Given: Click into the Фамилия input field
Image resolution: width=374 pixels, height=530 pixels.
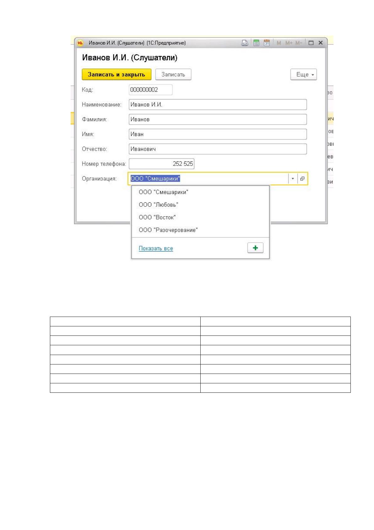Looking at the screenshot, I should (218, 119).
